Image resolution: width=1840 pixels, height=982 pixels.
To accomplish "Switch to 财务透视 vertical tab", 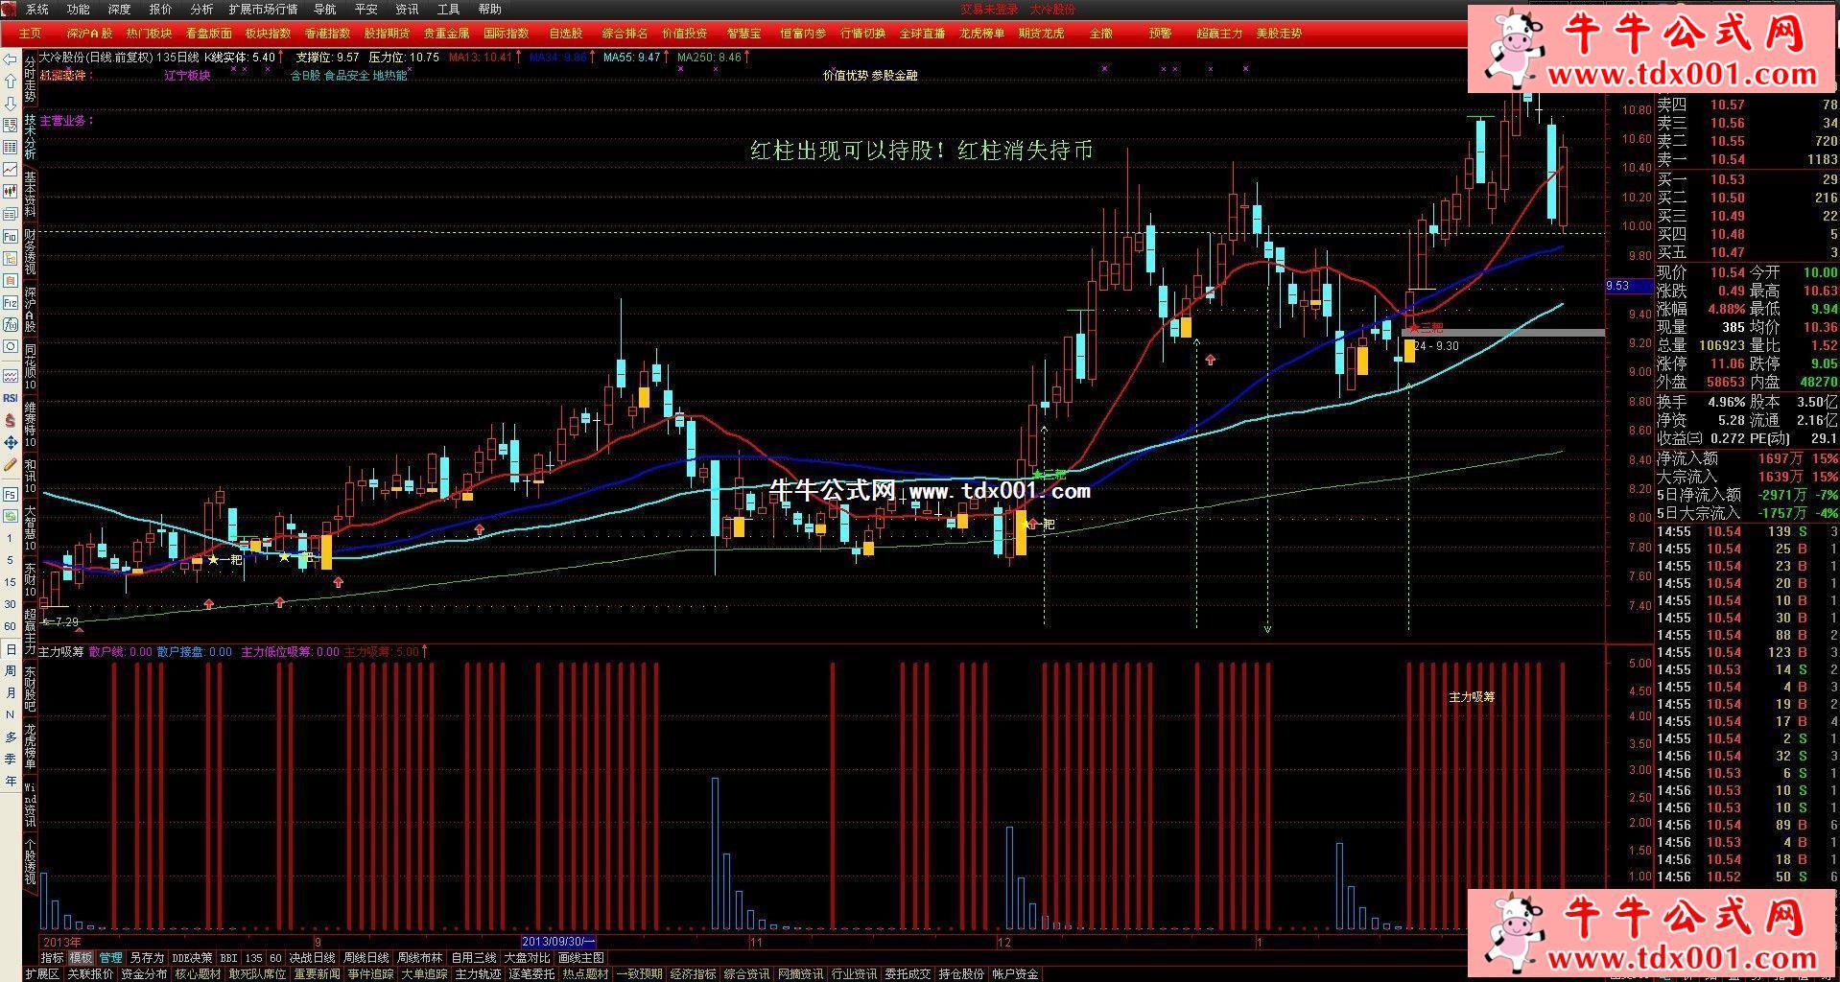I will tap(30, 252).
